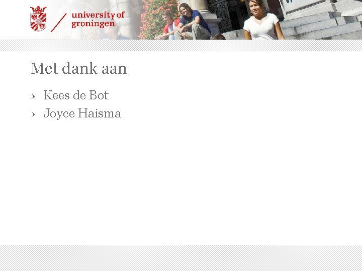Click the person in red jacket in photo
Image resolution: width=362 pixels, height=271 pixels.
168,26
